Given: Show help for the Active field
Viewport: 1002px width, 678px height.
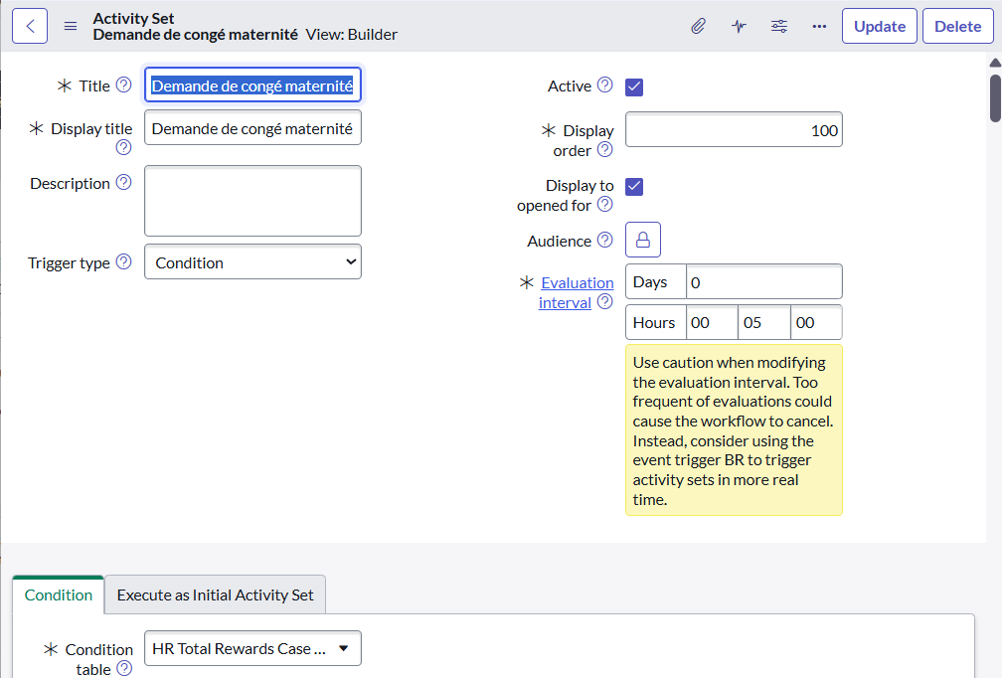Looking at the screenshot, I should click(605, 85).
